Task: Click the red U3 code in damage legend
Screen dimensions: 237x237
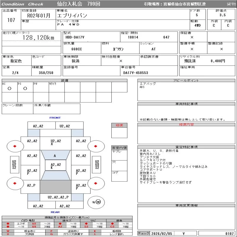Action: click(34, 227)
